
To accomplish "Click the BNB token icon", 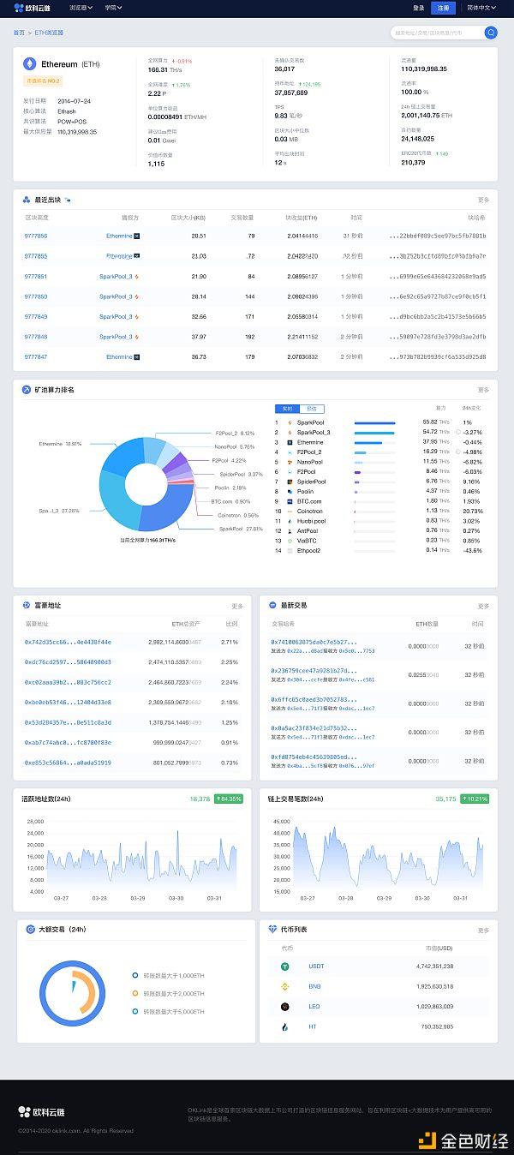I will 286,986.
